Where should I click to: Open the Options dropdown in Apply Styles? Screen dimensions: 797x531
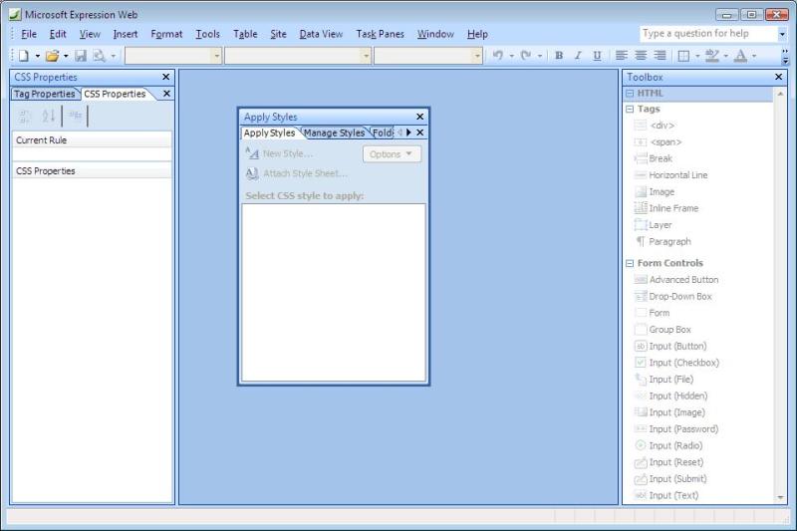click(x=392, y=154)
